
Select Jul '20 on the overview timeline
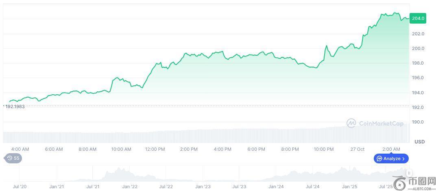20,187
